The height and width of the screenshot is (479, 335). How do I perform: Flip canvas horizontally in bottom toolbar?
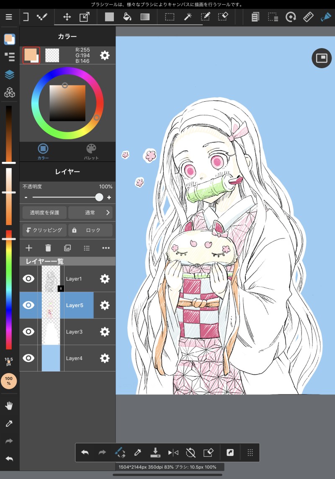pyautogui.click(x=173, y=452)
